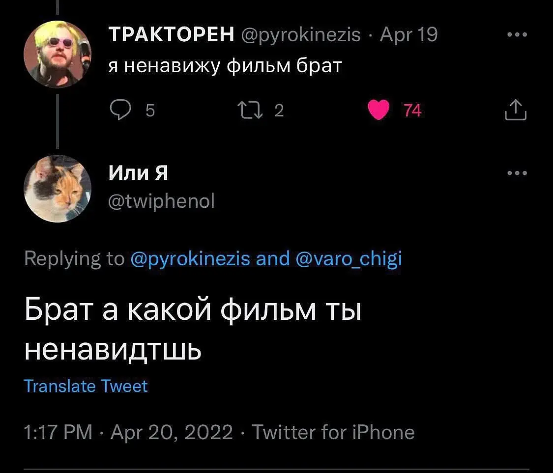Open @pyrokinezis mention in Replying to line

pyautogui.click(x=191, y=258)
